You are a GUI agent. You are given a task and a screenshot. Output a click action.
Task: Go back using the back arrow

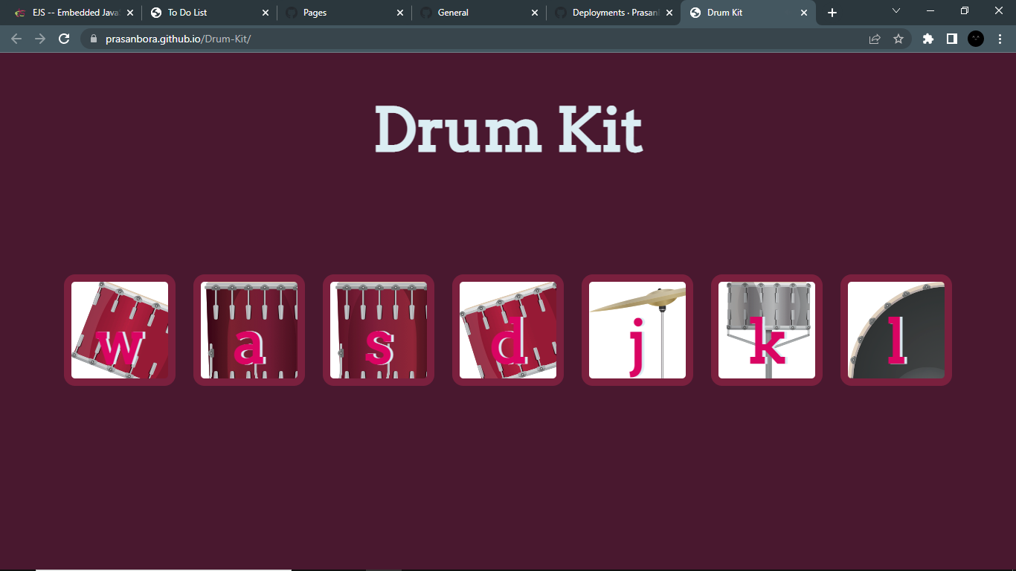(16, 39)
